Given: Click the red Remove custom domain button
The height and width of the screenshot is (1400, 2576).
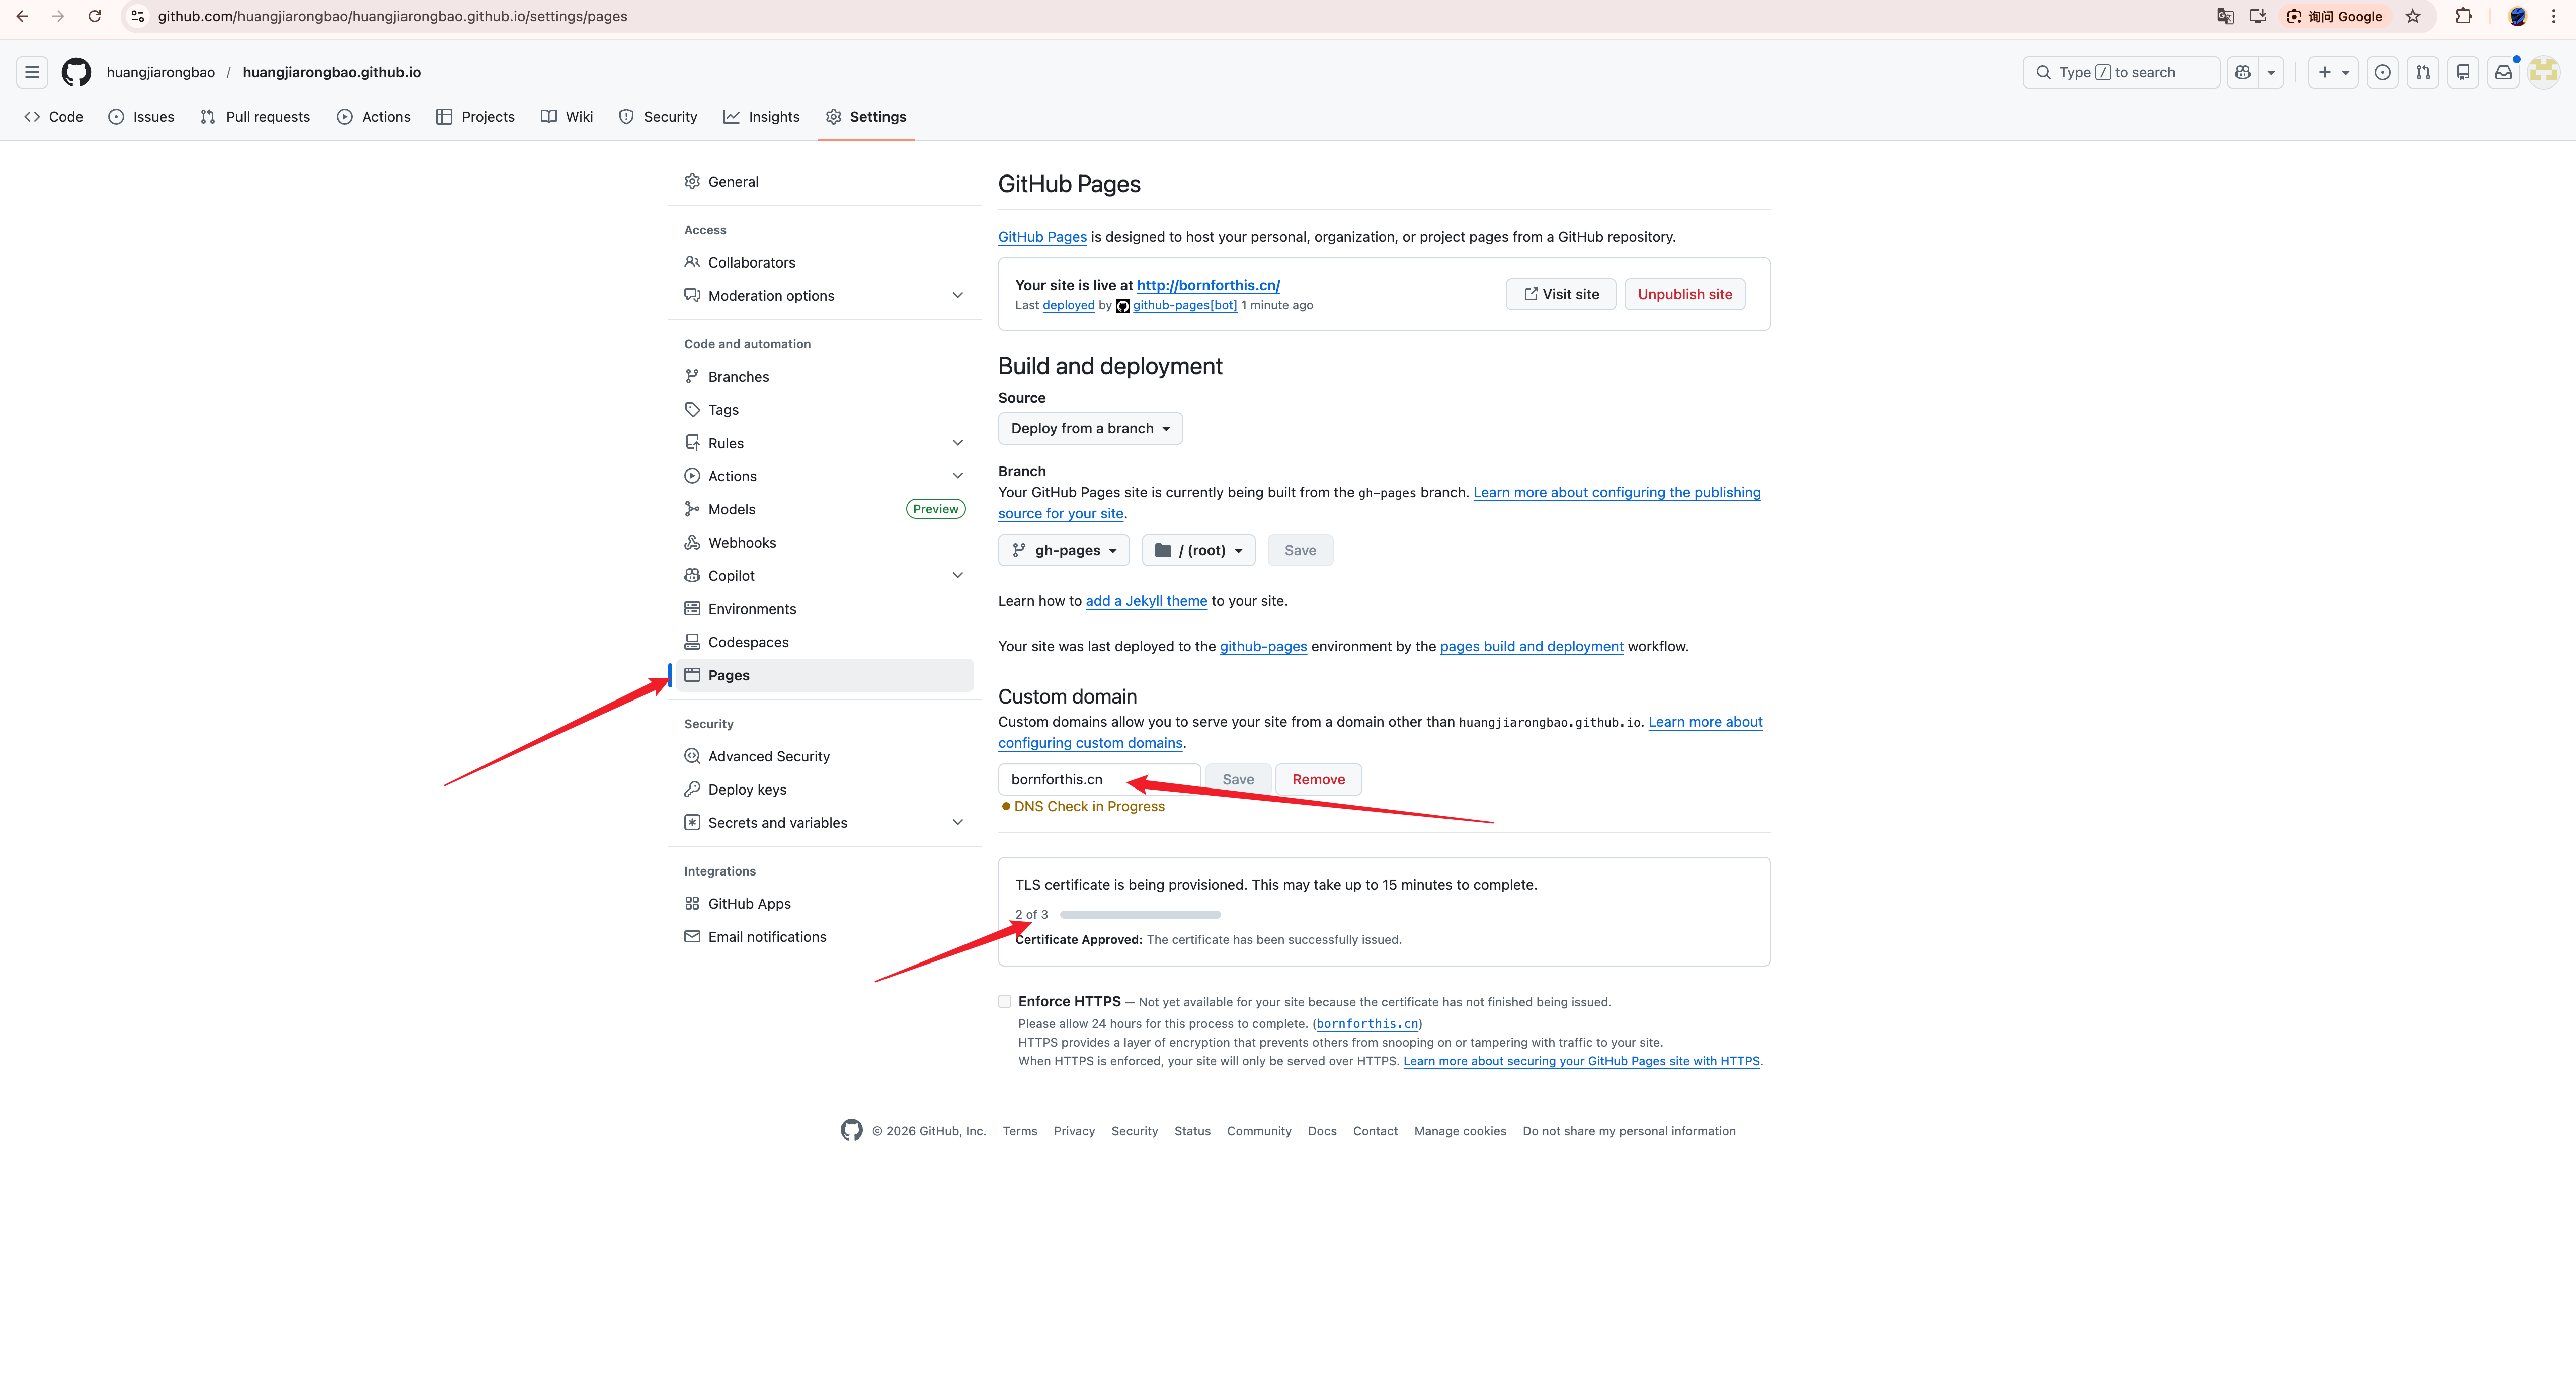Looking at the screenshot, I should click(1319, 779).
